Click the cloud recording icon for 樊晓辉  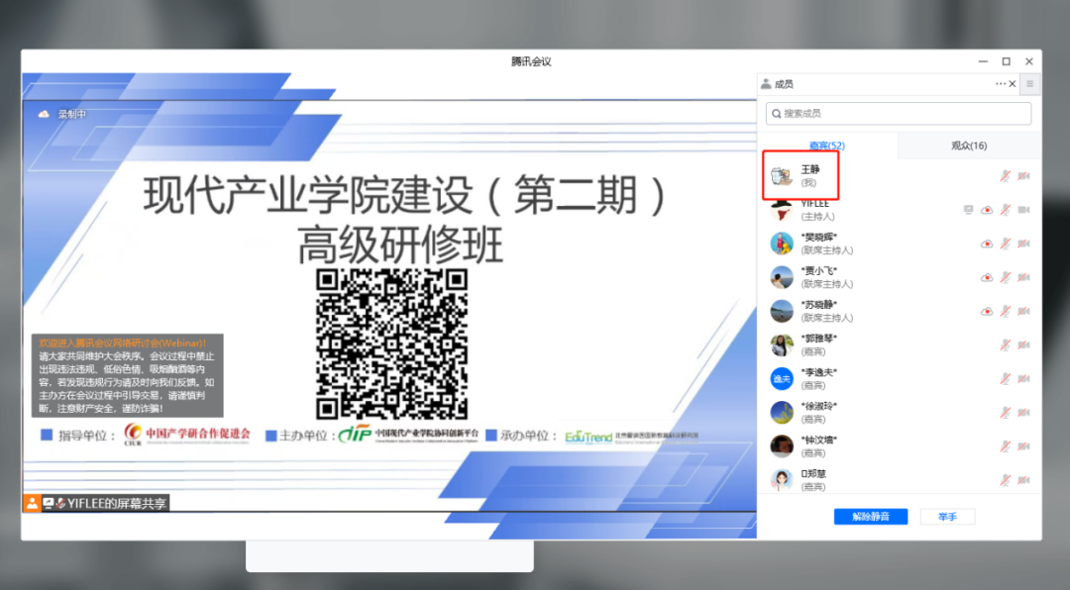tap(987, 244)
